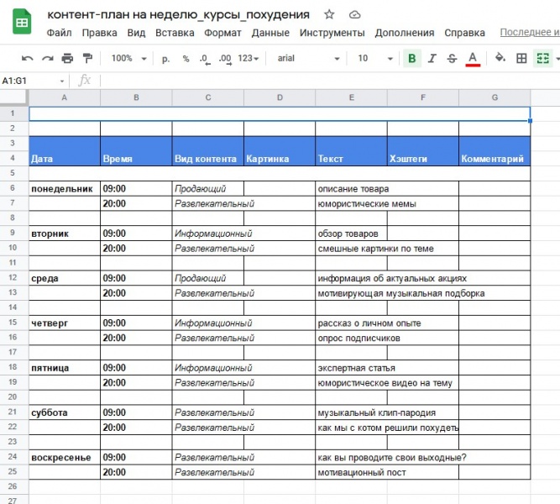Select the Вид контента header cell

pos(208,151)
